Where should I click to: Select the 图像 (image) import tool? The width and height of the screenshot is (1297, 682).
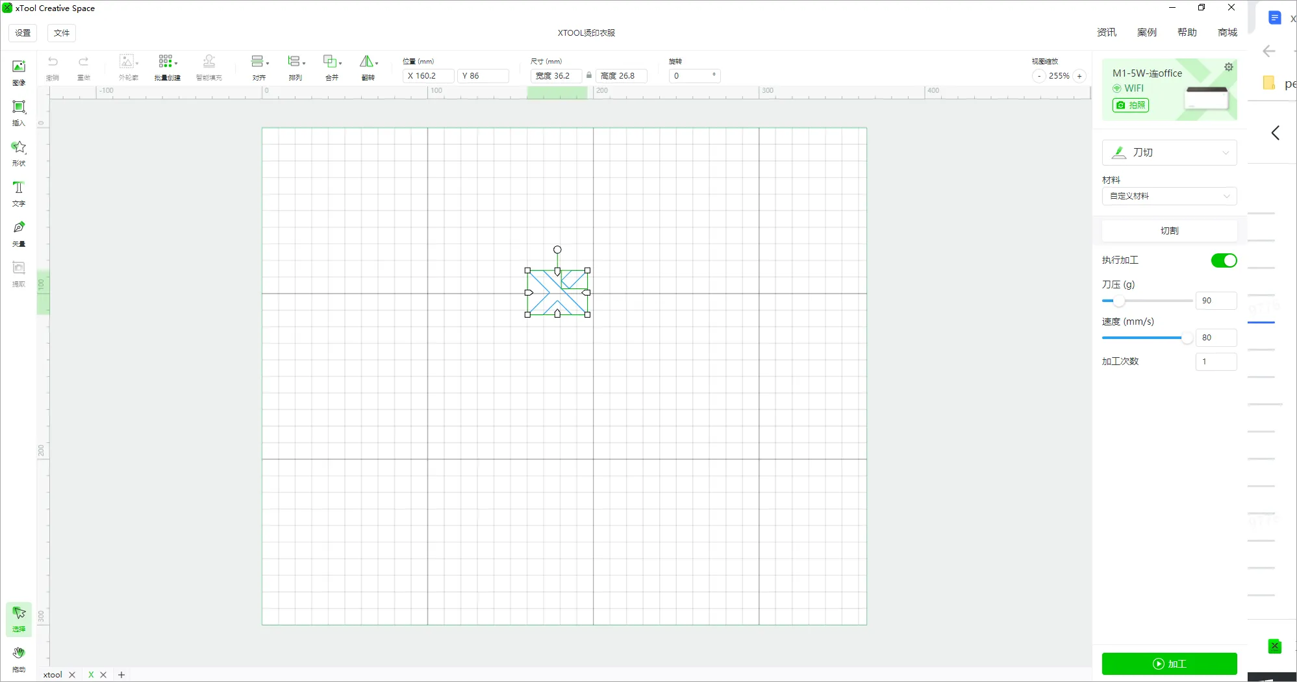pos(19,71)
